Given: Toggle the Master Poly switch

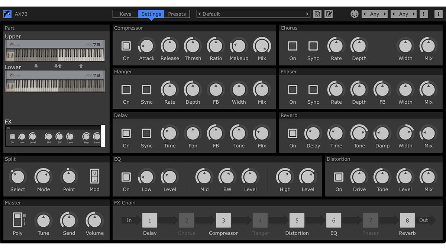Looking at the screenshot, I should click(x=17, y=220).
